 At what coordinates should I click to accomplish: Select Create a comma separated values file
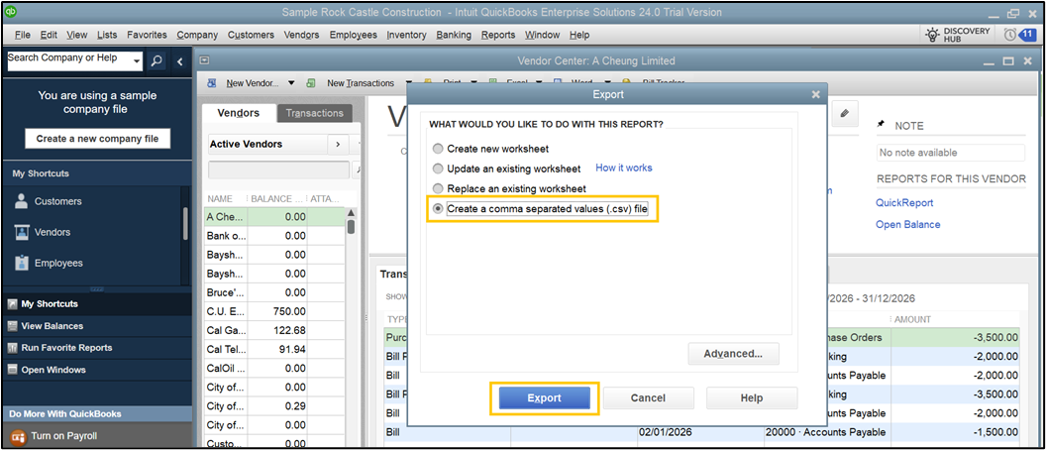point(438,209)
